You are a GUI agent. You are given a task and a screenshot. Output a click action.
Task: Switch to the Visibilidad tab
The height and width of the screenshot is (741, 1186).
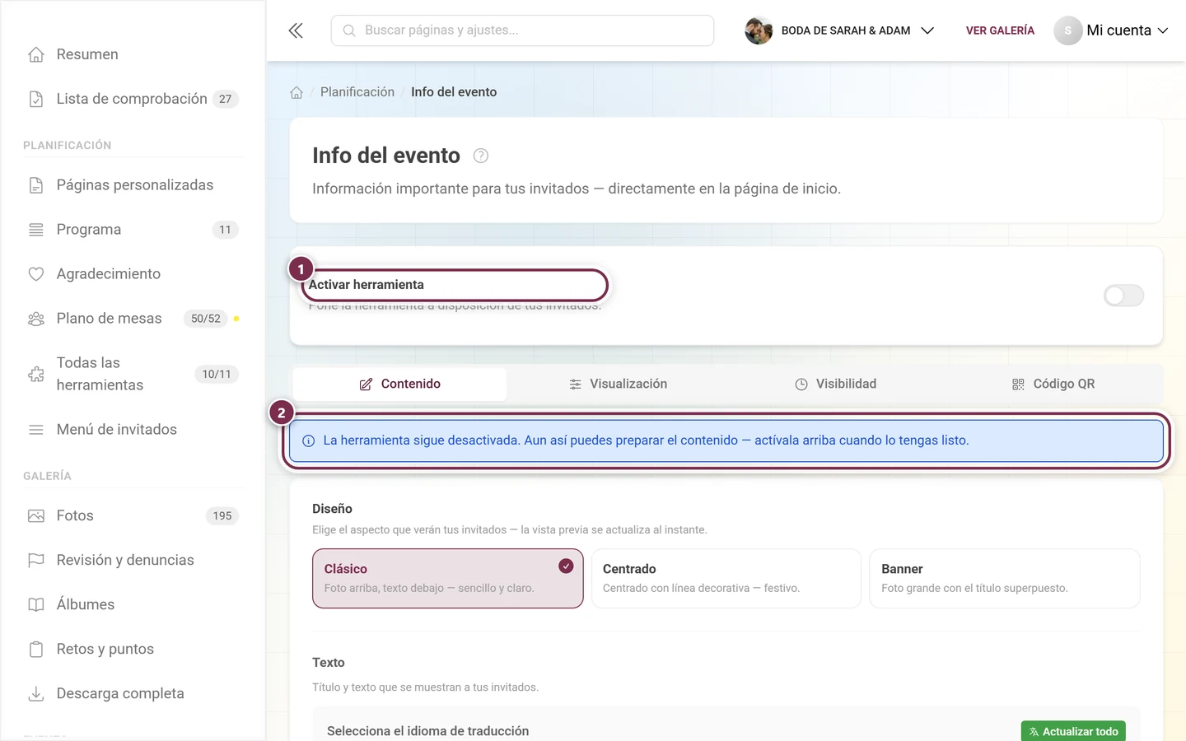(x=835, y=384)
